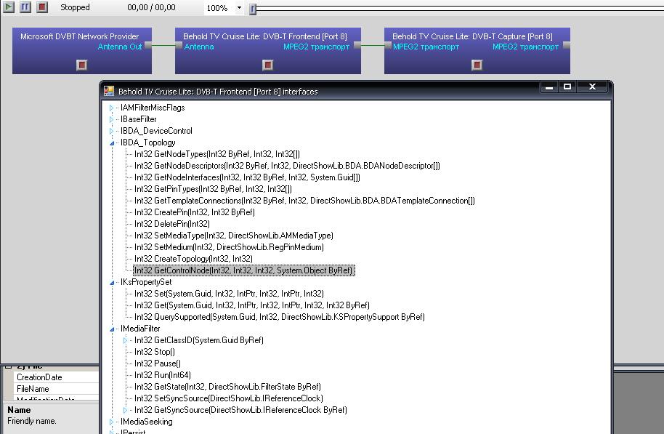Collapse the IBDA_Topology node

tap(112, 143)
